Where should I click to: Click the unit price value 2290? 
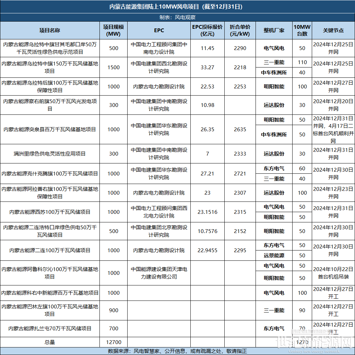click(x=240, y=48)
